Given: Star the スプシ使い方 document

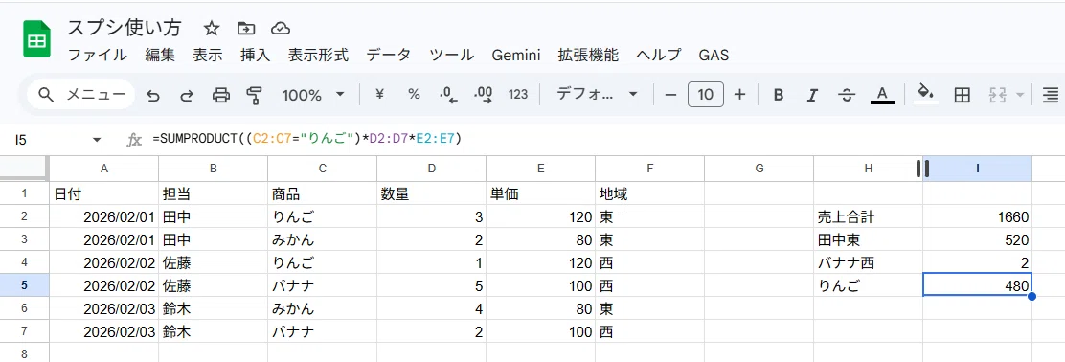Looking at the screenshot, I should click(212, 28).
